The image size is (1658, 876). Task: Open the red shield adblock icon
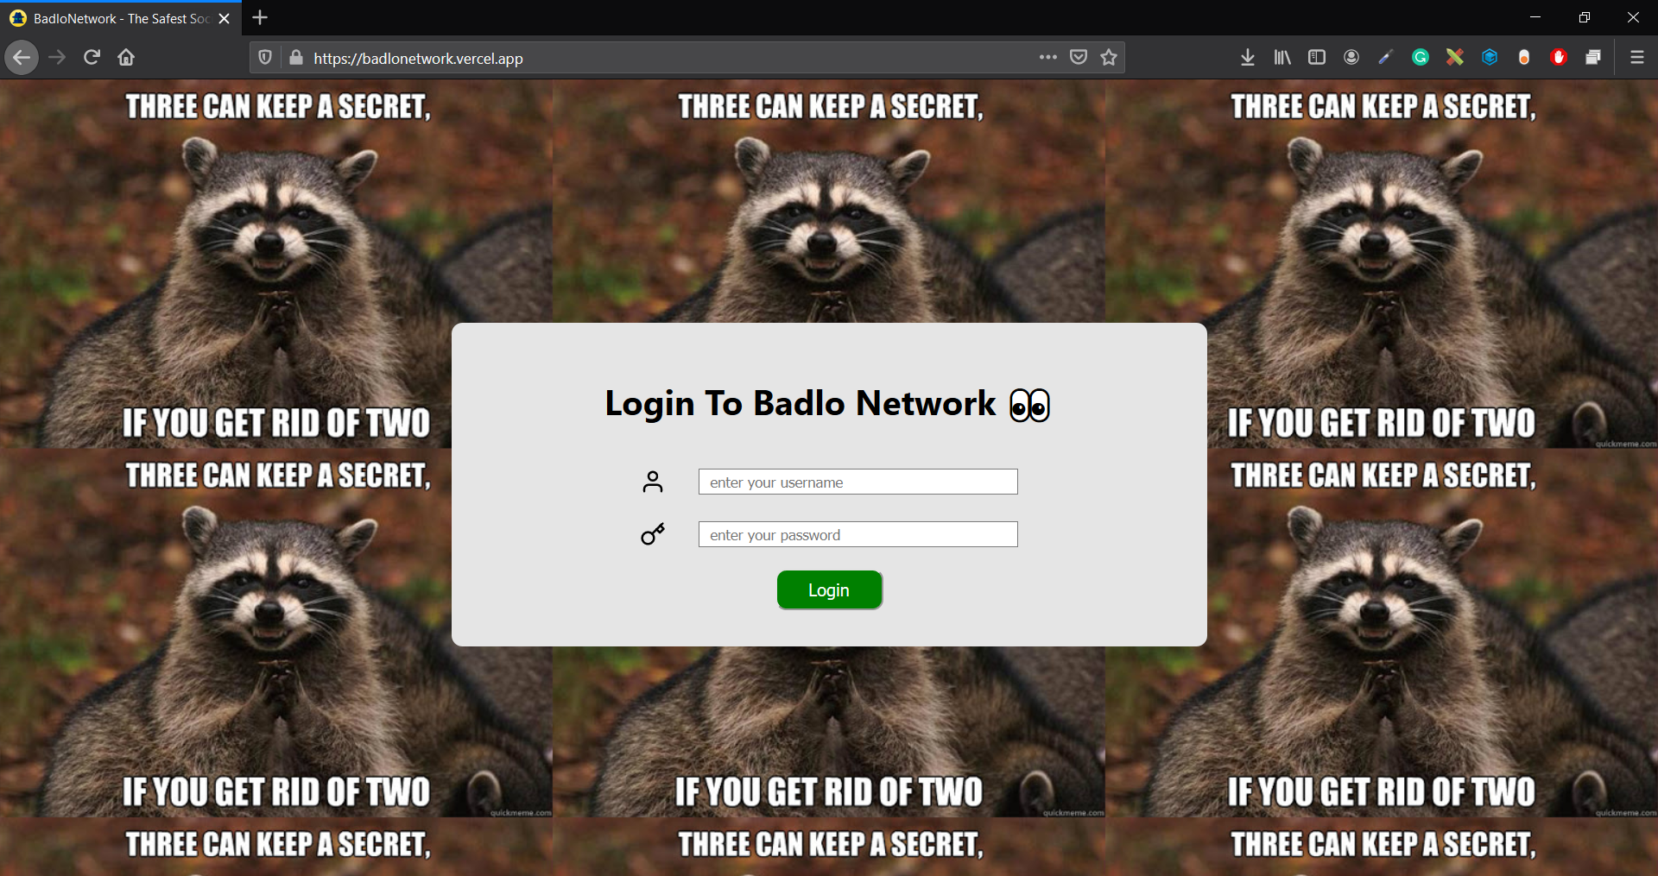click(x=1559, y=58)
